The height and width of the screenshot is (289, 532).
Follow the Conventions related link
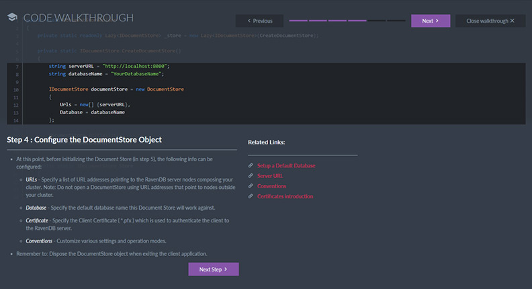pos(271,186)
